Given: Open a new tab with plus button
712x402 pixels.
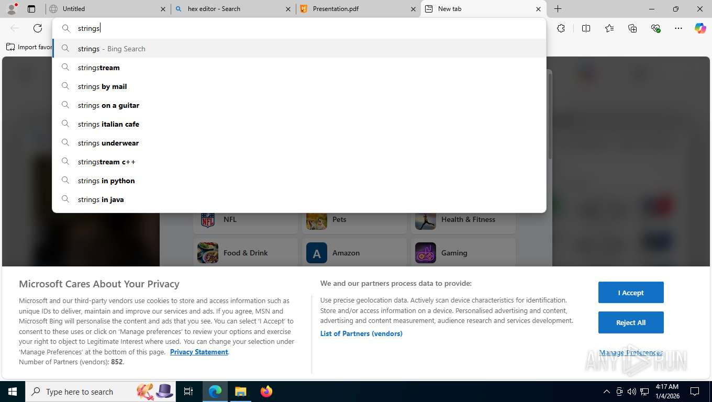Looking at the screenshot, I should pyautogui.click(x=558, y=9).
